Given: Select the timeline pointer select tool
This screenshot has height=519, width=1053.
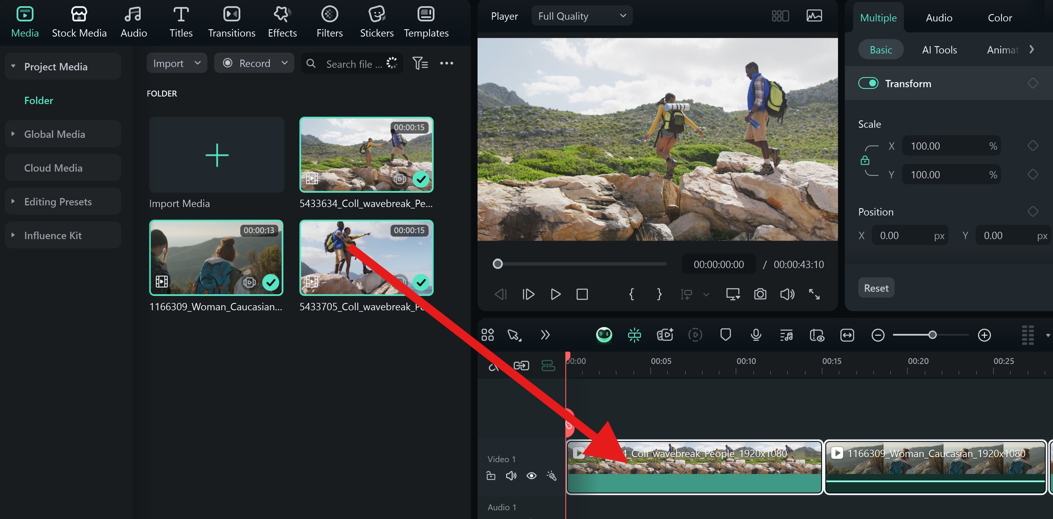Looking at the screenshot, I should [x=514, y=335].
